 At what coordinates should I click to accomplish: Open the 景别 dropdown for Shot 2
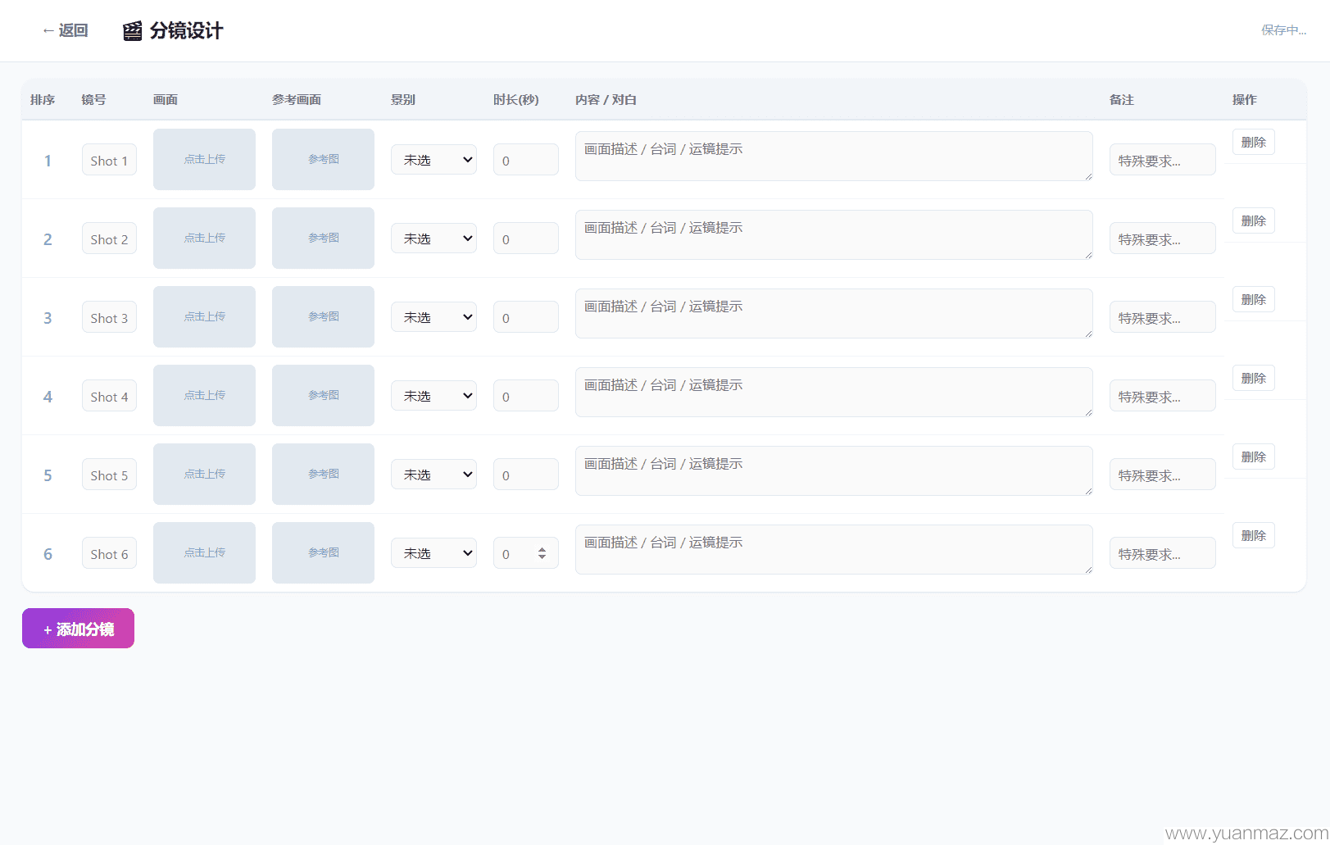tap(433, 239)
